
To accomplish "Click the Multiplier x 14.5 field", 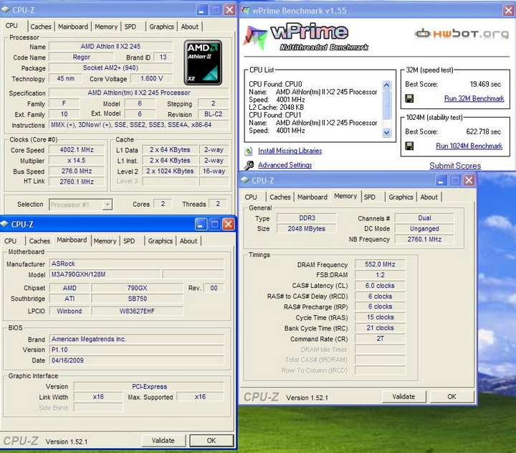I will pyautogui.click(x=77, y=161).
